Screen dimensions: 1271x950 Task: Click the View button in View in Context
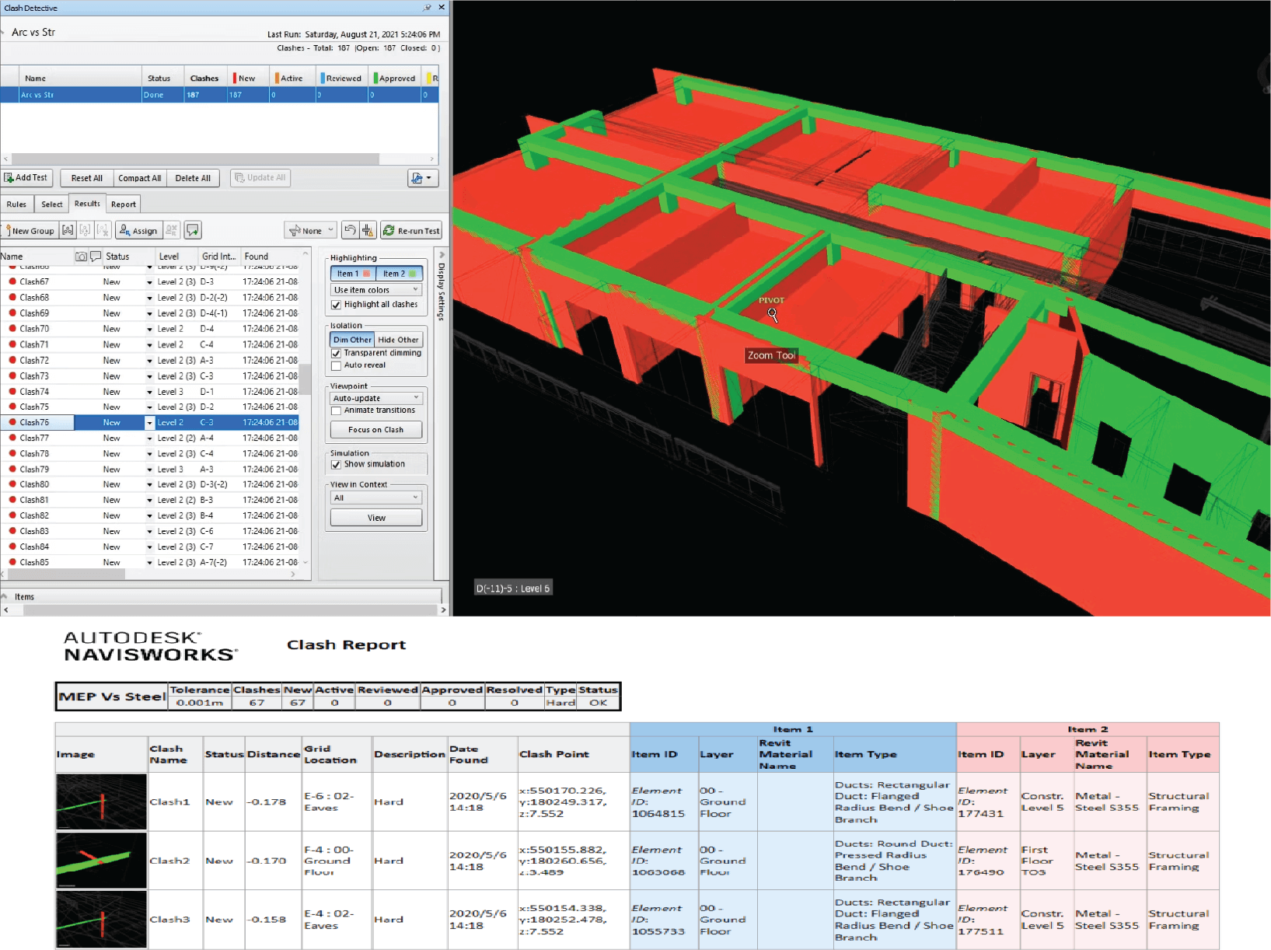point(376,518)
